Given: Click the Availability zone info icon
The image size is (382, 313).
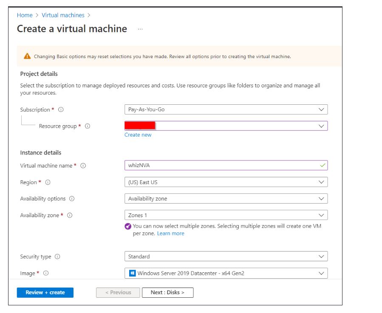Looking at the screenshot, I should [70, 215].
